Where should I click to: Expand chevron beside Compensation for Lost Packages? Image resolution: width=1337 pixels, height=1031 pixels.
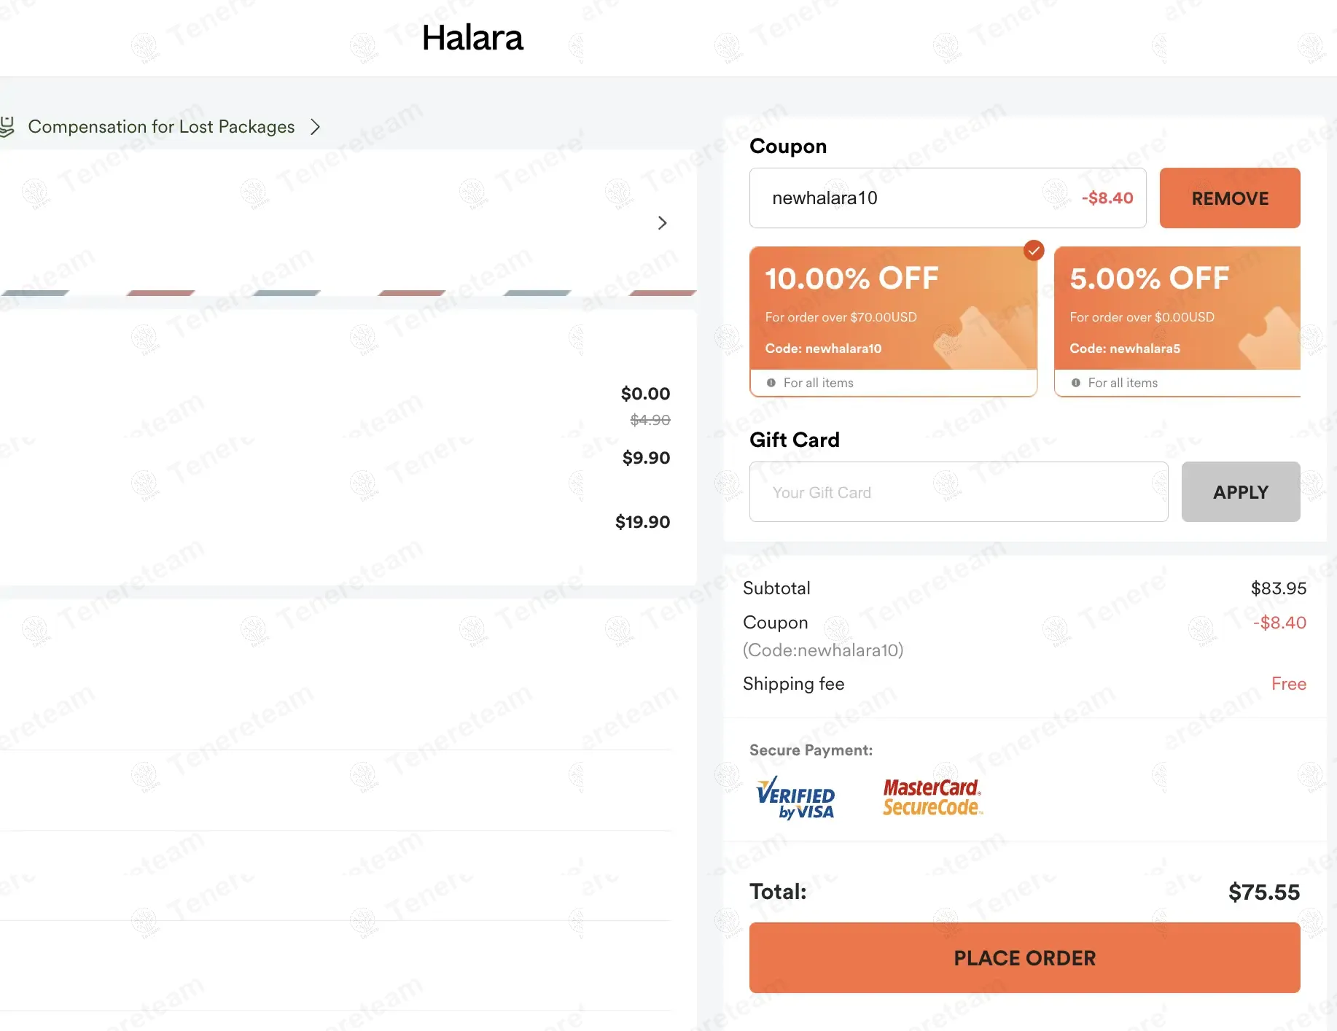[315, 127]
